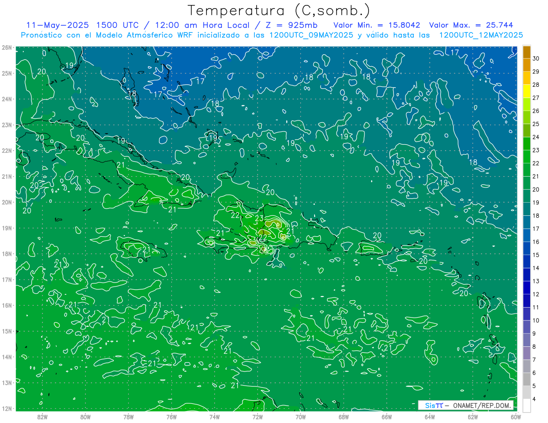Click the "14N" latitude axis label
548x423 pixels.
tap(7, 357)
